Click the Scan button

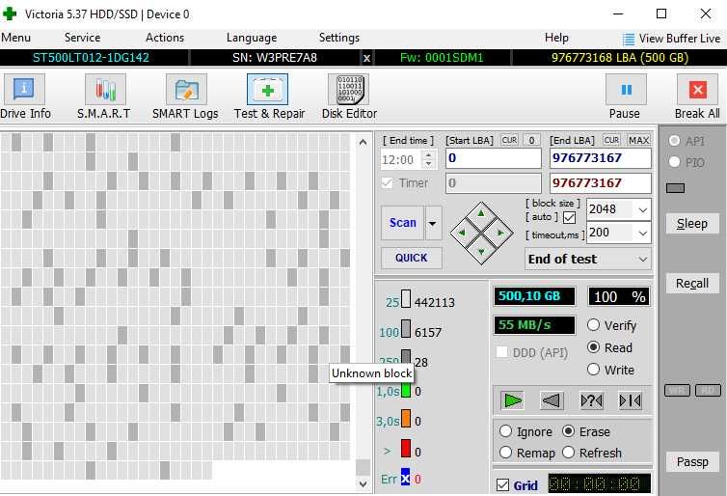(x=402, y=223)
